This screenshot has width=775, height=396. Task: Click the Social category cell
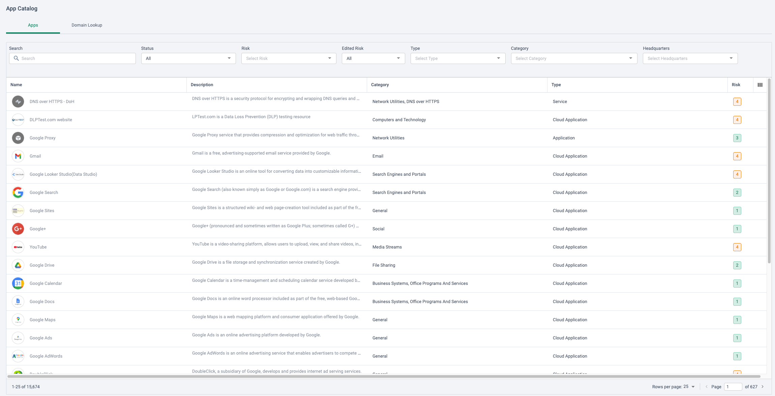[x=378, y=229]
